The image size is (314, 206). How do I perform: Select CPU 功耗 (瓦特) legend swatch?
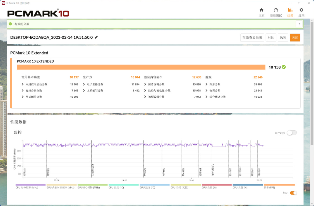point(186,185)
